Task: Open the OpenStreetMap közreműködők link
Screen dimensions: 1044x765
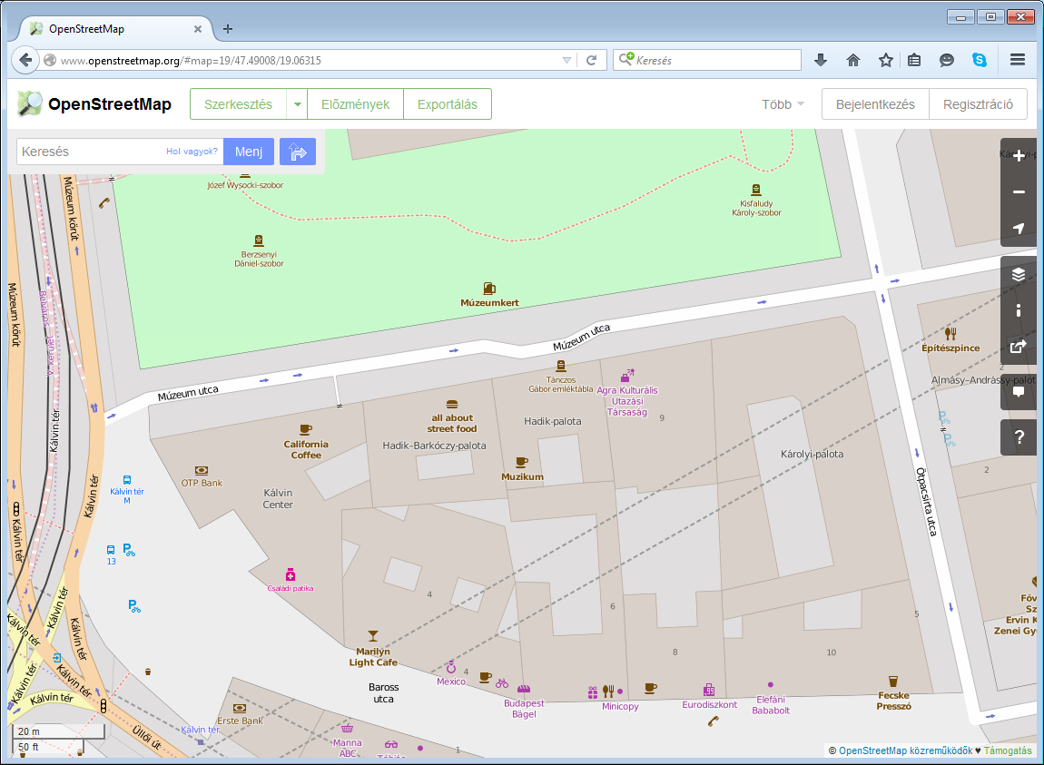Action: tap(905, 750)
